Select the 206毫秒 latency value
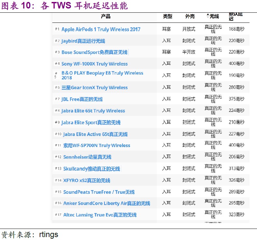This screenshot has width=257, height=240. point(237,157)
